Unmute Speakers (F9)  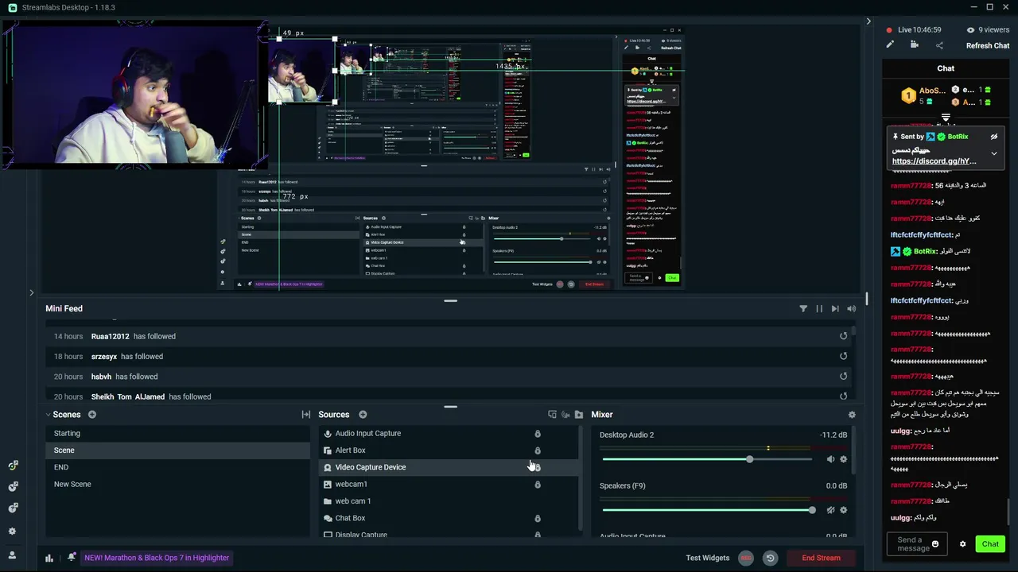click(830, 510)
